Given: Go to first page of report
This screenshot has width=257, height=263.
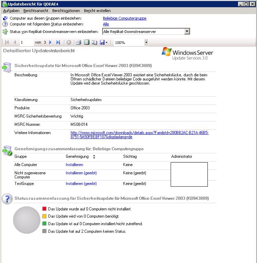Looking at the screenshot, I should coord(7,42).
